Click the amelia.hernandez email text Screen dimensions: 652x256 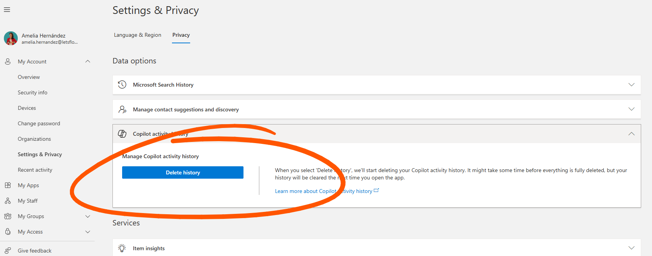[49, 42]
